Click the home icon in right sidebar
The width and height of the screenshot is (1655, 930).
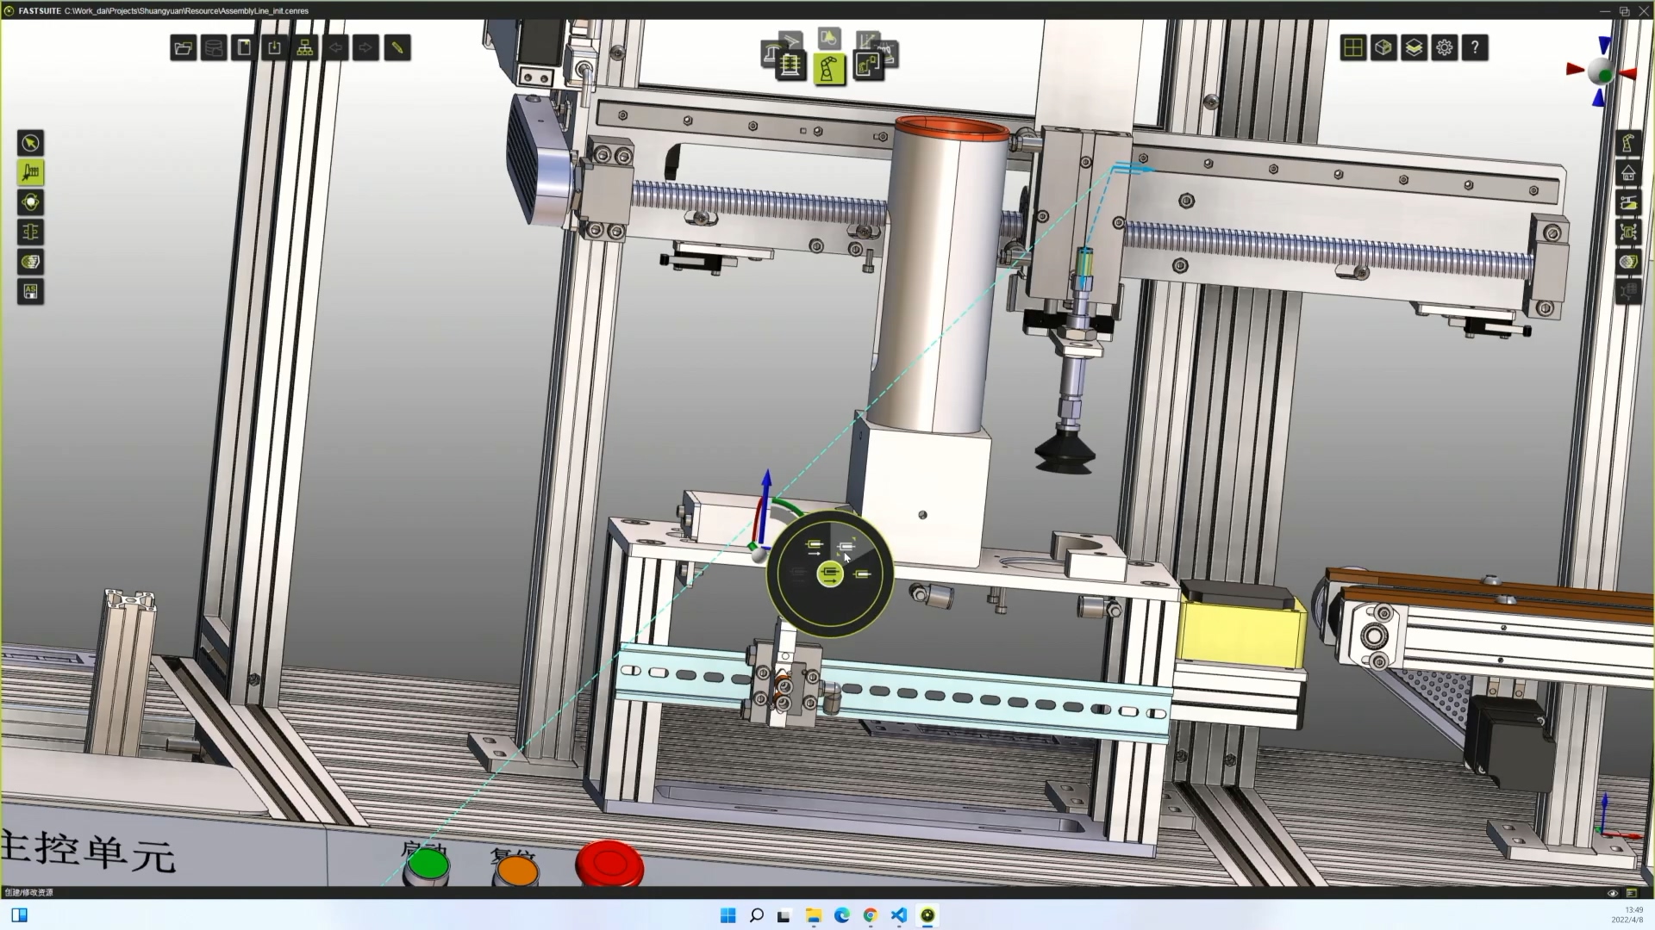[1627, 173]
